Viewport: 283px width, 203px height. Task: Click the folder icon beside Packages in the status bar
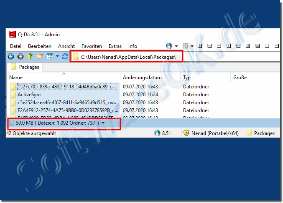[x=249, y=133]
